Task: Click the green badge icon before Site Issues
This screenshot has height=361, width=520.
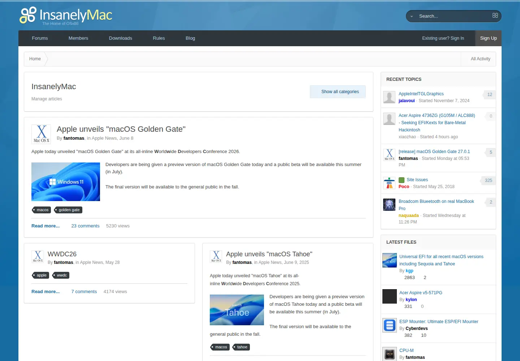Action: pos(402,180)
